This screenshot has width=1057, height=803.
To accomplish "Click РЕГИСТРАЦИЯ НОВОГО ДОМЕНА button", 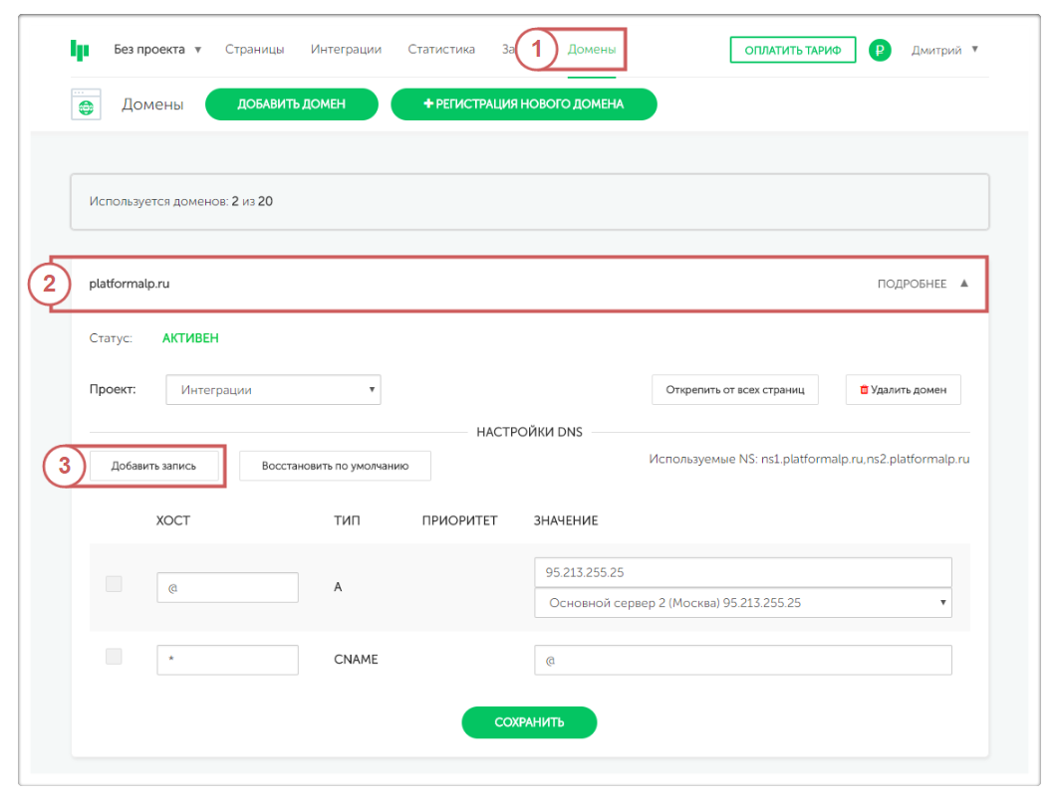I will (x=523, y=104).
